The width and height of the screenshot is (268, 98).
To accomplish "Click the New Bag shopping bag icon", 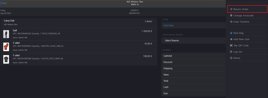I will [231, 33].
